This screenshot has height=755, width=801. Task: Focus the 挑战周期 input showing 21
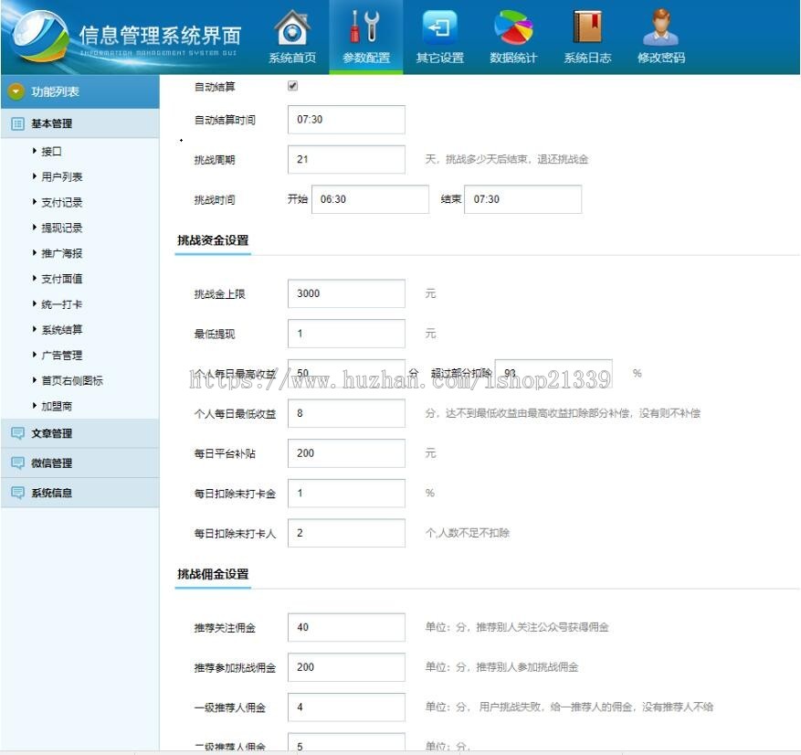click(346, 159)
